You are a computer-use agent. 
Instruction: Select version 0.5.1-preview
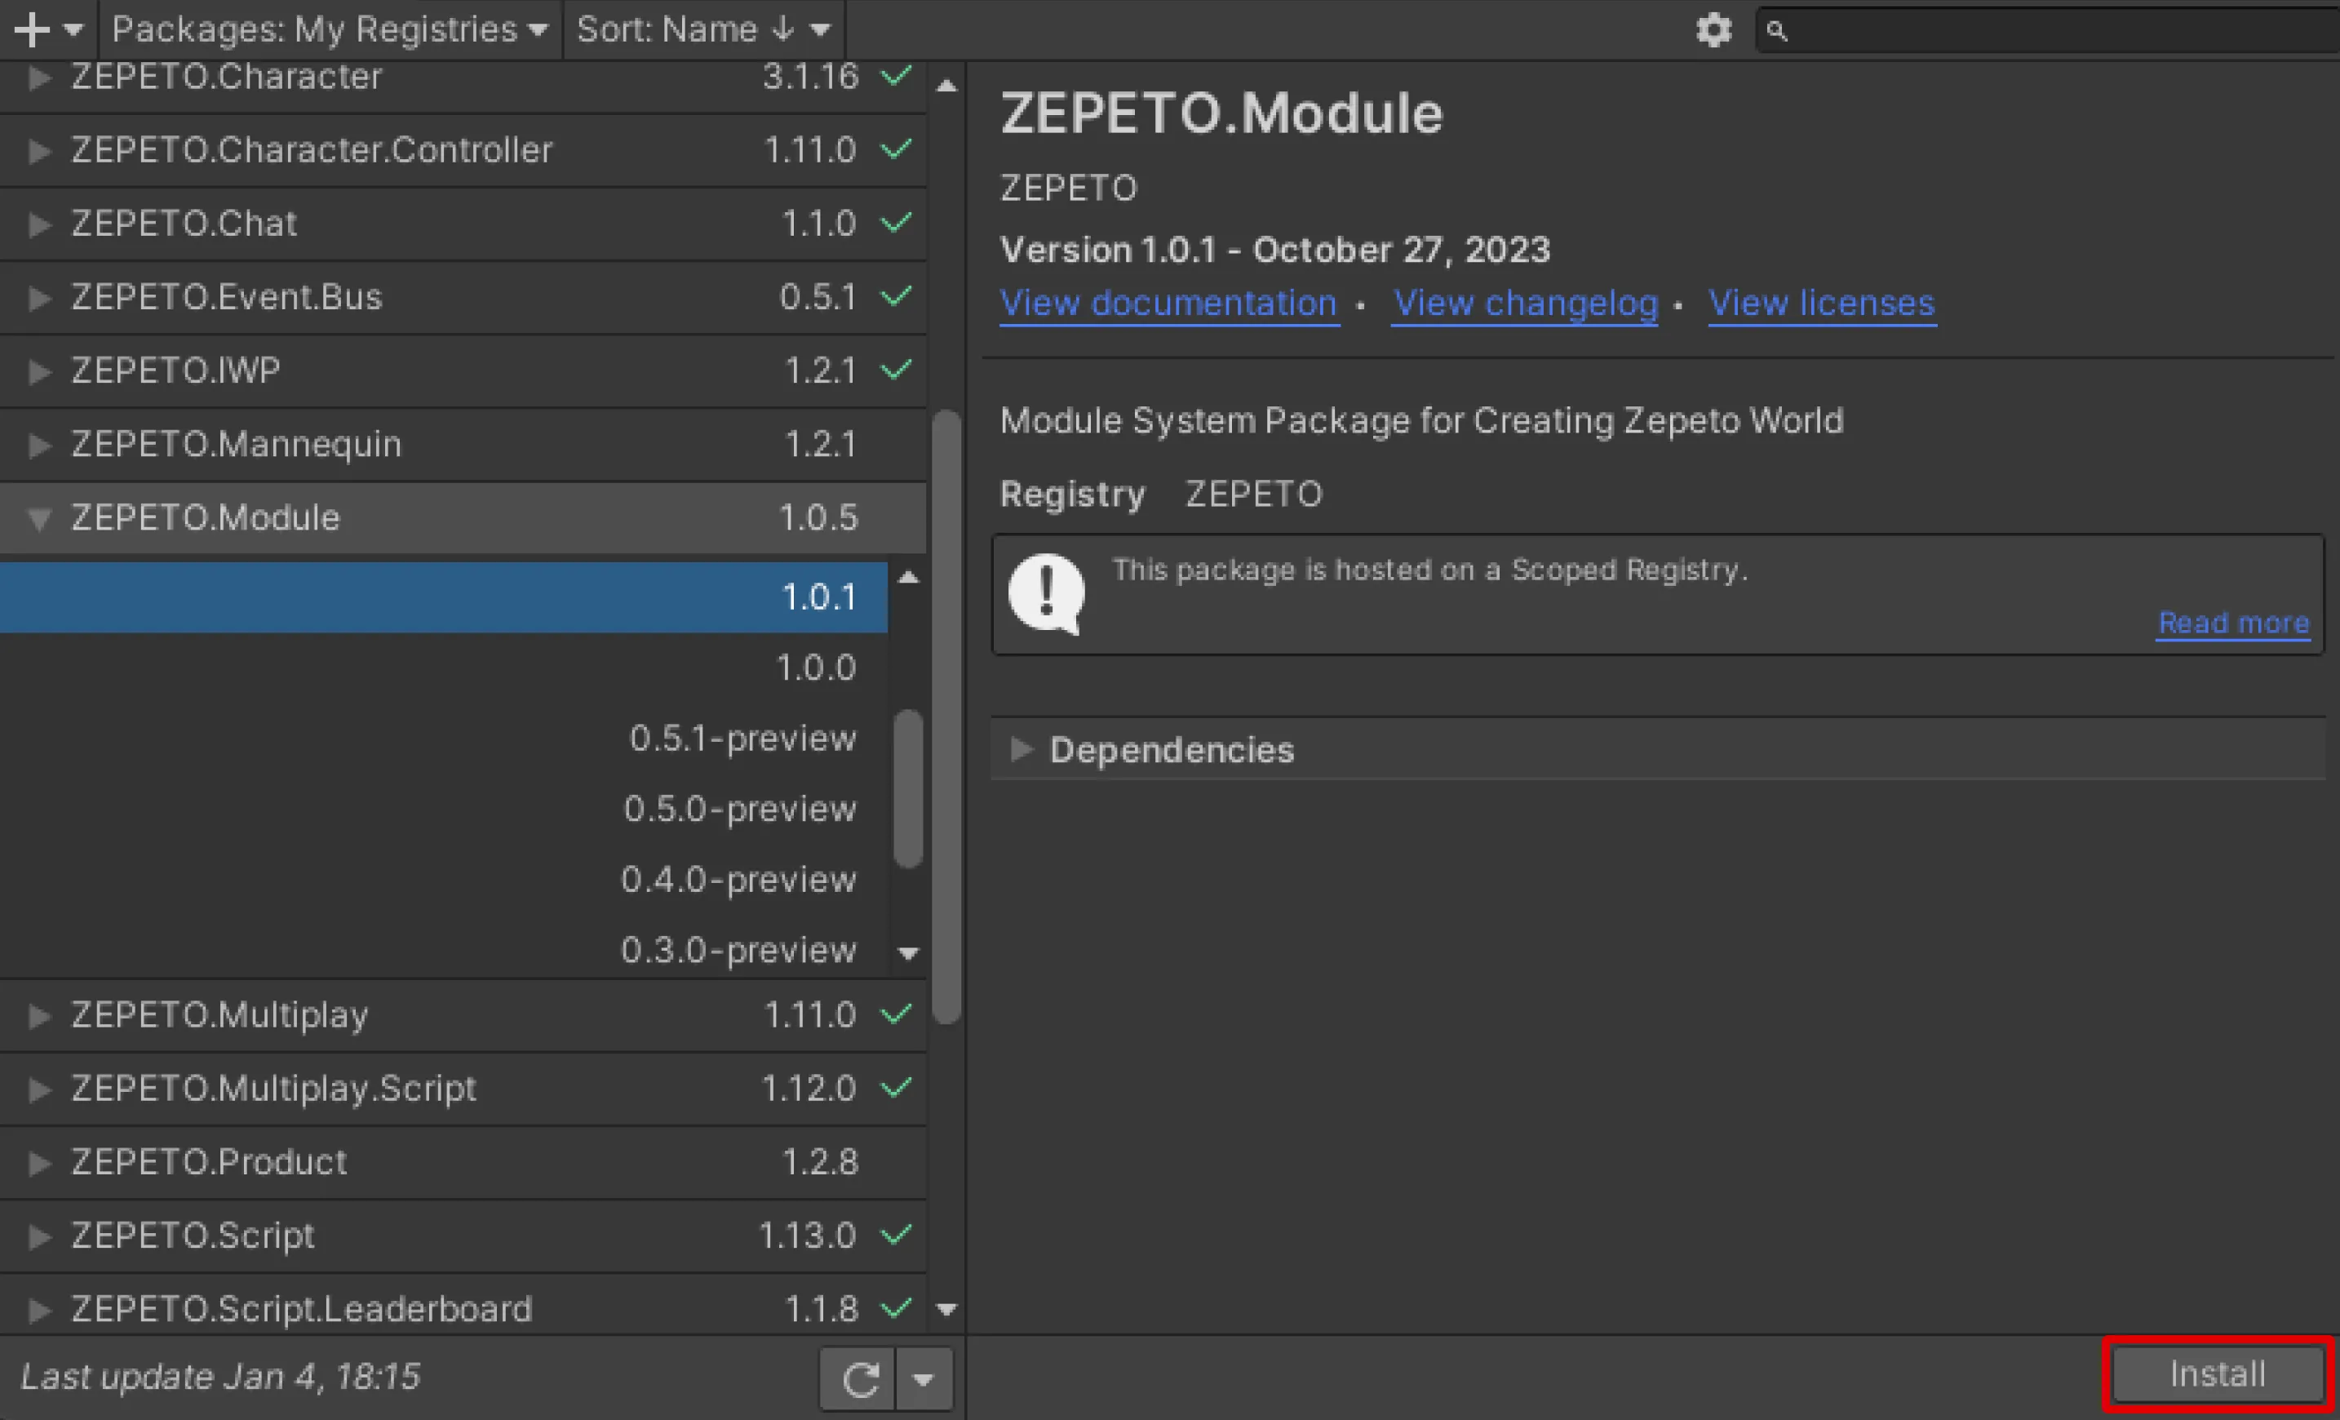point(444,738)
